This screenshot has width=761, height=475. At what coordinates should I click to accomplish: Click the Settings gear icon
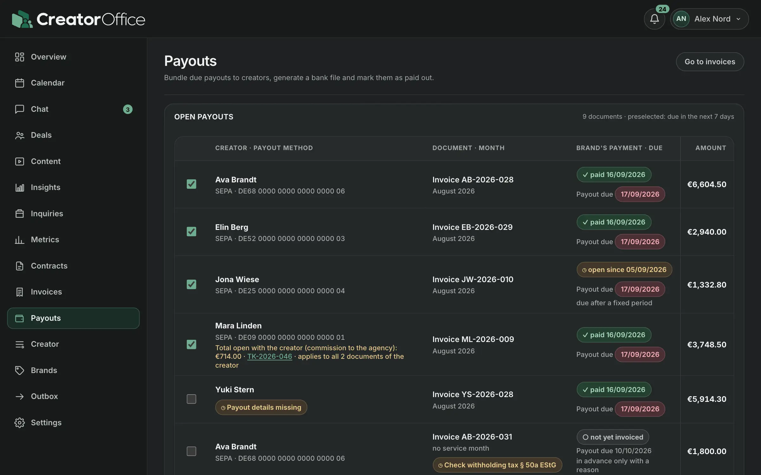click(x=20, y=423)
